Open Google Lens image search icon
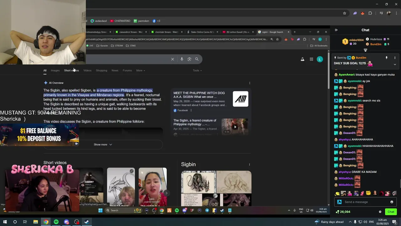Viewport: 401px width, 226px height. (x=189, y=59)
